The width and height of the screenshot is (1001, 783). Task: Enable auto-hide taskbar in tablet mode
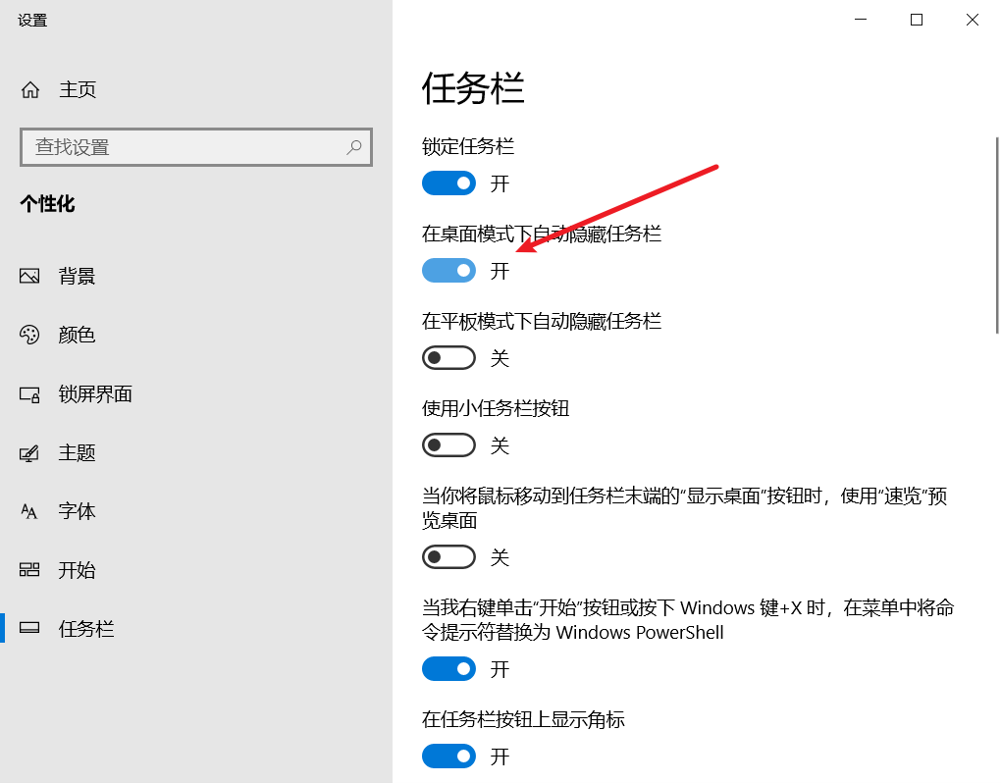448,357
